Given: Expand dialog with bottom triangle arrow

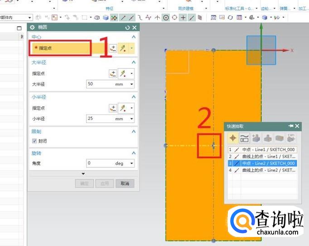Looking at the screenshot, I should tap(83, 174).
